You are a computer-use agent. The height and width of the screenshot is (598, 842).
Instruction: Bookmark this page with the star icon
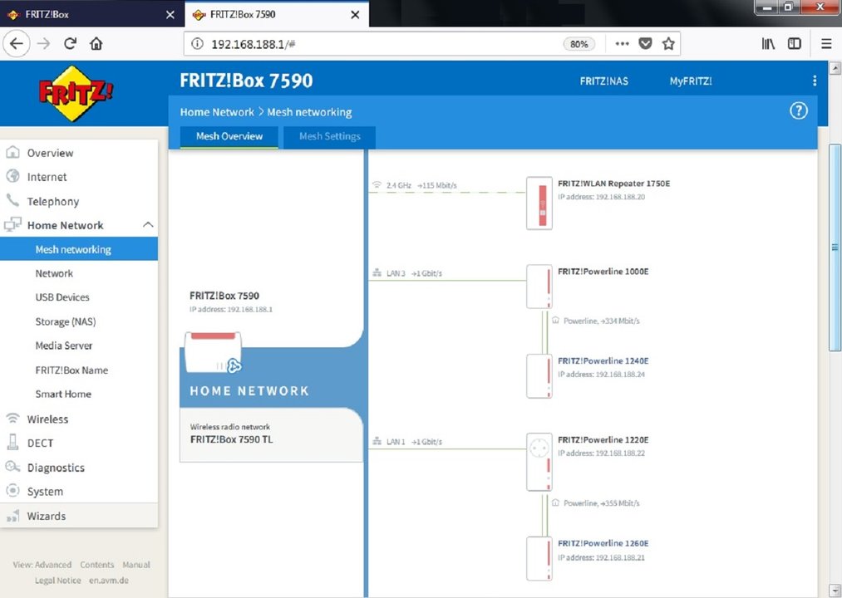coord(668,43)
